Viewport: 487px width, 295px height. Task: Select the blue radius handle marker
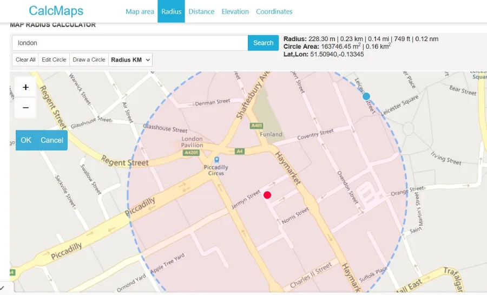pos(366,96)
